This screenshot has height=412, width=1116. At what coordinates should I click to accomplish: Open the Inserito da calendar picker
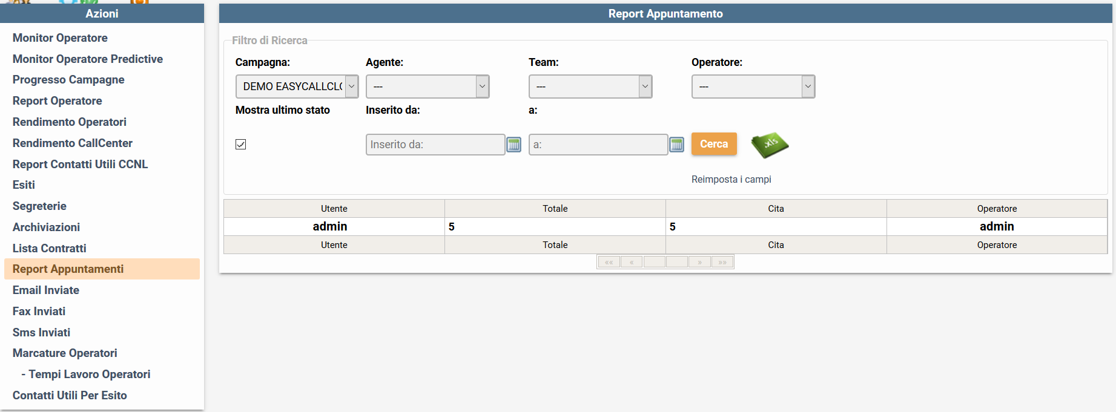(513, 145)
